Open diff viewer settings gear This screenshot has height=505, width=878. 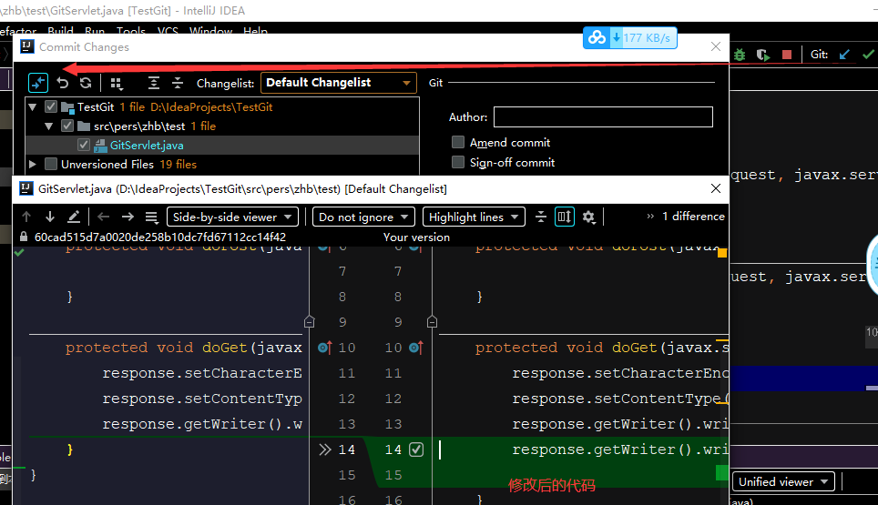pyautogui.click(x=588, y=217)
